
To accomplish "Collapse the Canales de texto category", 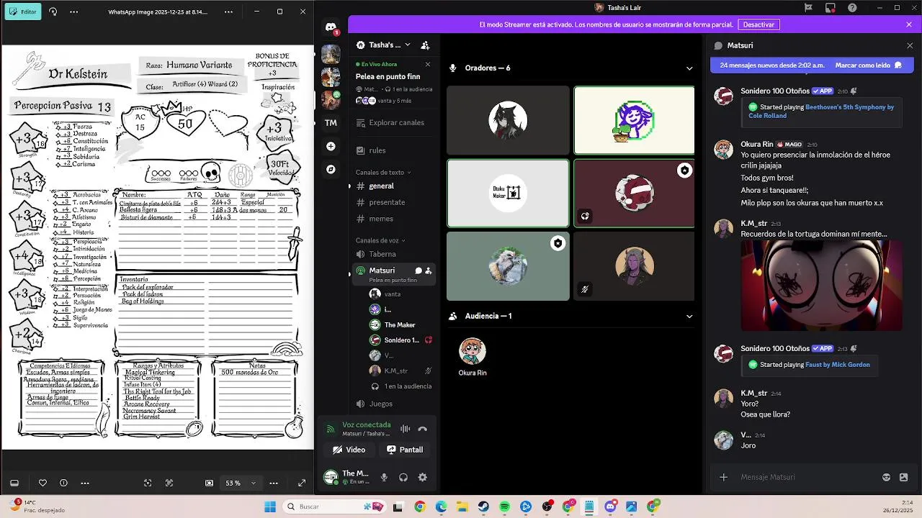I will 383,173.
